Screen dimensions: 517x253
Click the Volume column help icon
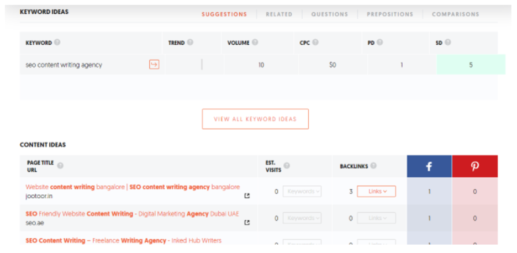(255, 43)
